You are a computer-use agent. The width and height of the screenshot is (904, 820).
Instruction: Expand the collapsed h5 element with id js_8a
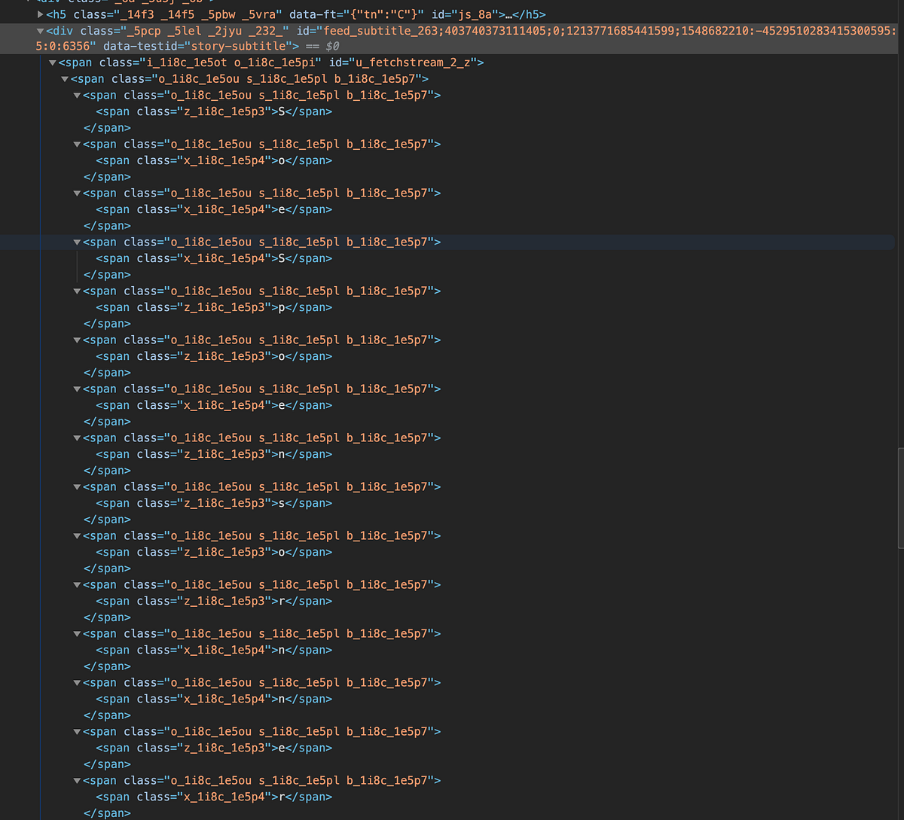(41, 14)
